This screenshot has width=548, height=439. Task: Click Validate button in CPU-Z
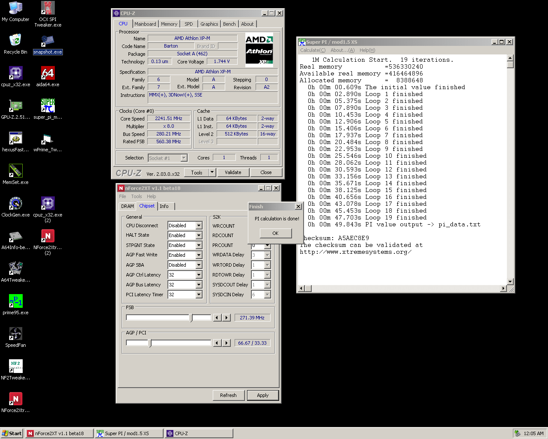[233, 172]
